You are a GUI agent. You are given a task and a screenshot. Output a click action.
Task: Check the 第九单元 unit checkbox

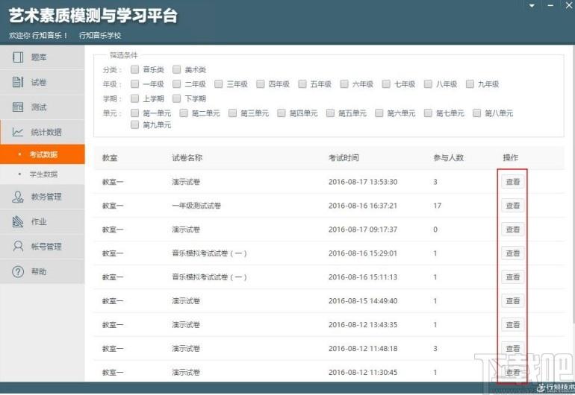[134, 124]
